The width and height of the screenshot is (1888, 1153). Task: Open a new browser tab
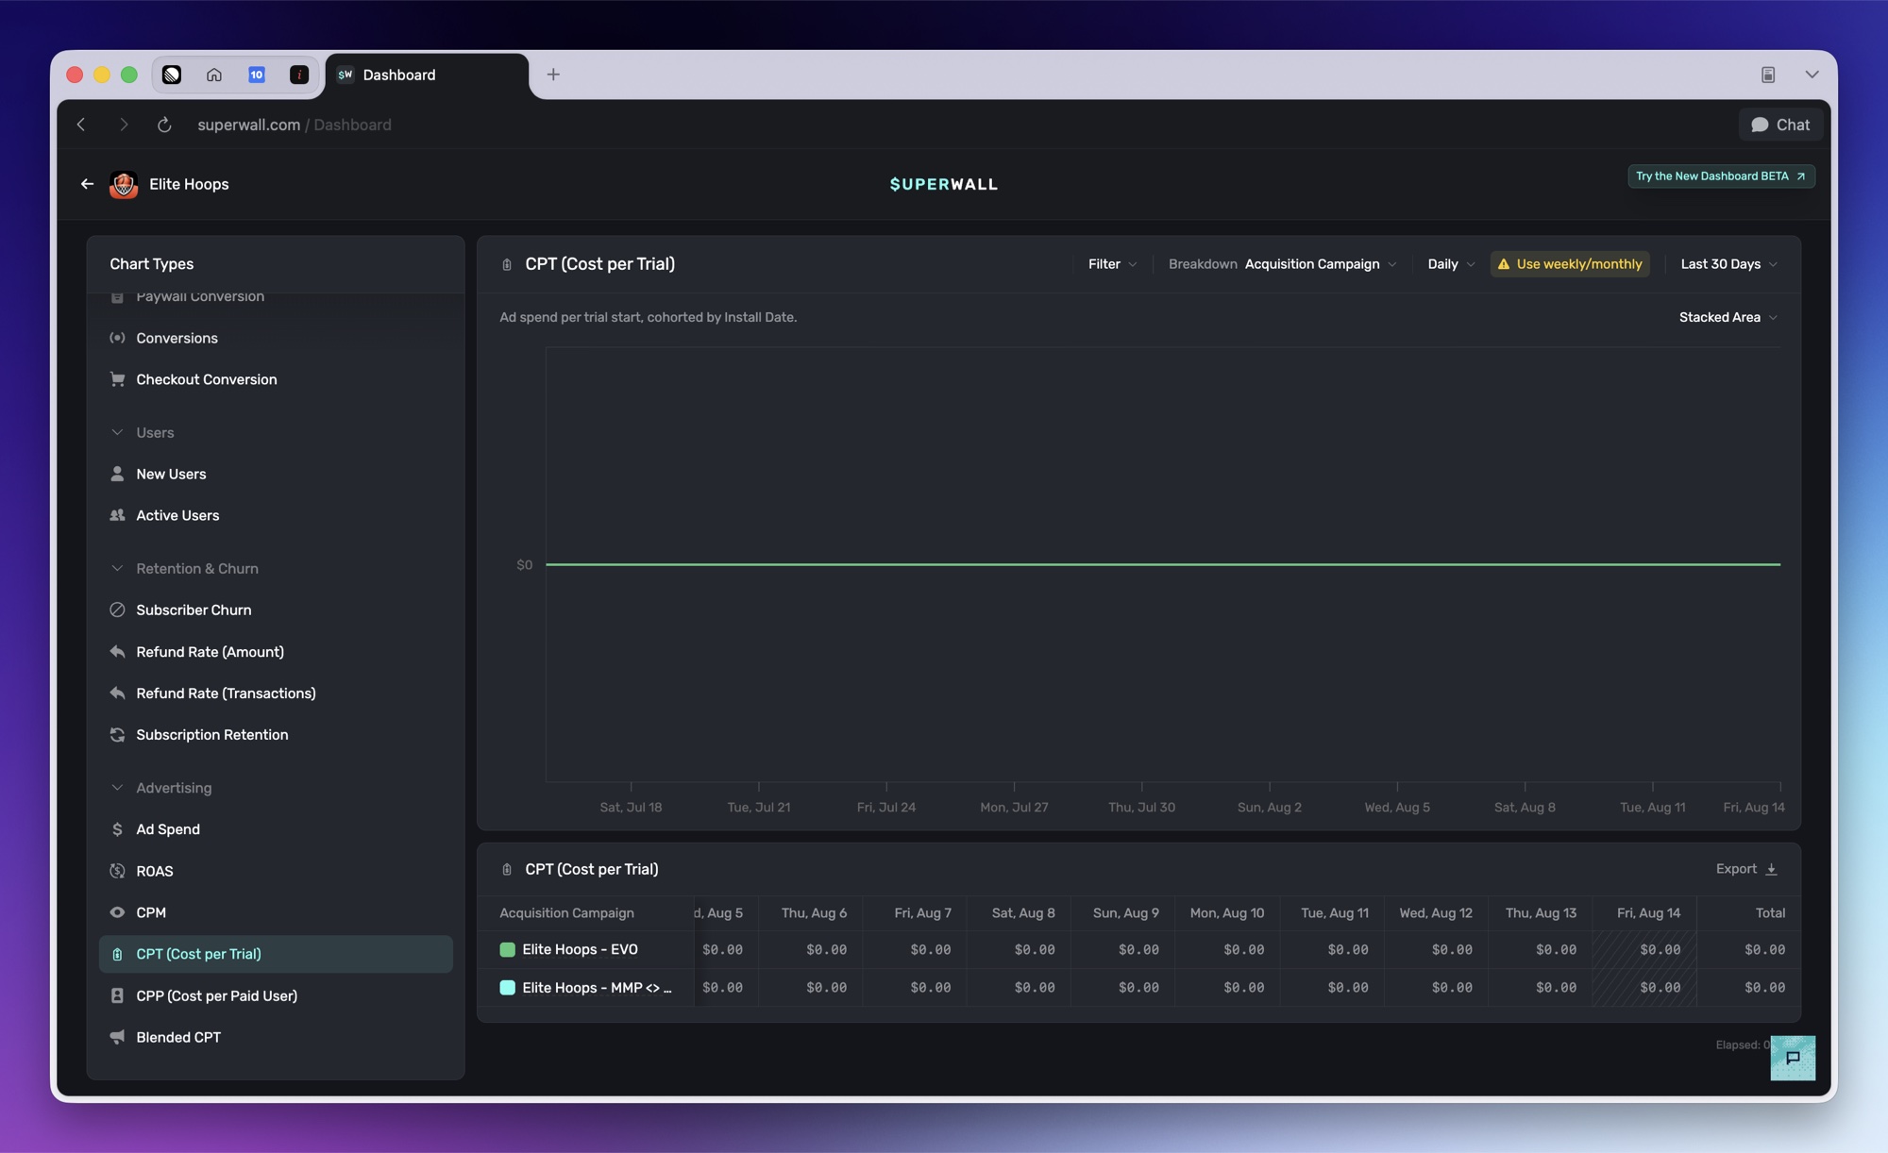pyautogui.click(x=553, y=75)
